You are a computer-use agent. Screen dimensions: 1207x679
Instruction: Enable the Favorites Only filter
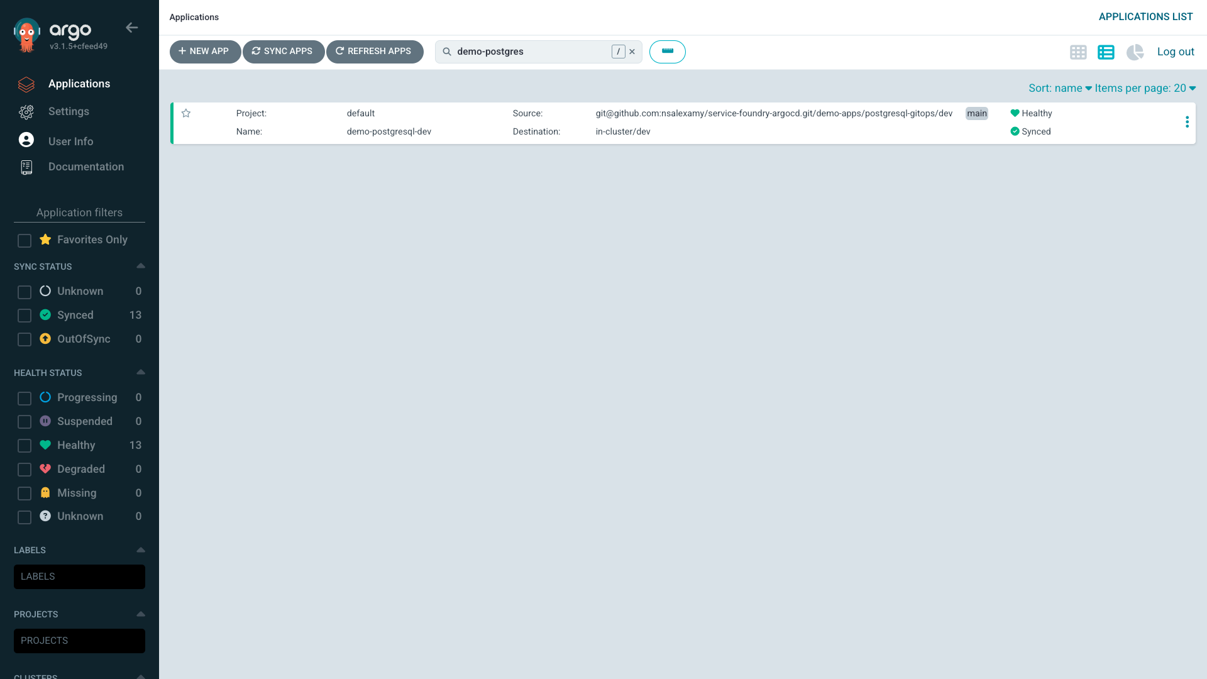tap(25, 241)
